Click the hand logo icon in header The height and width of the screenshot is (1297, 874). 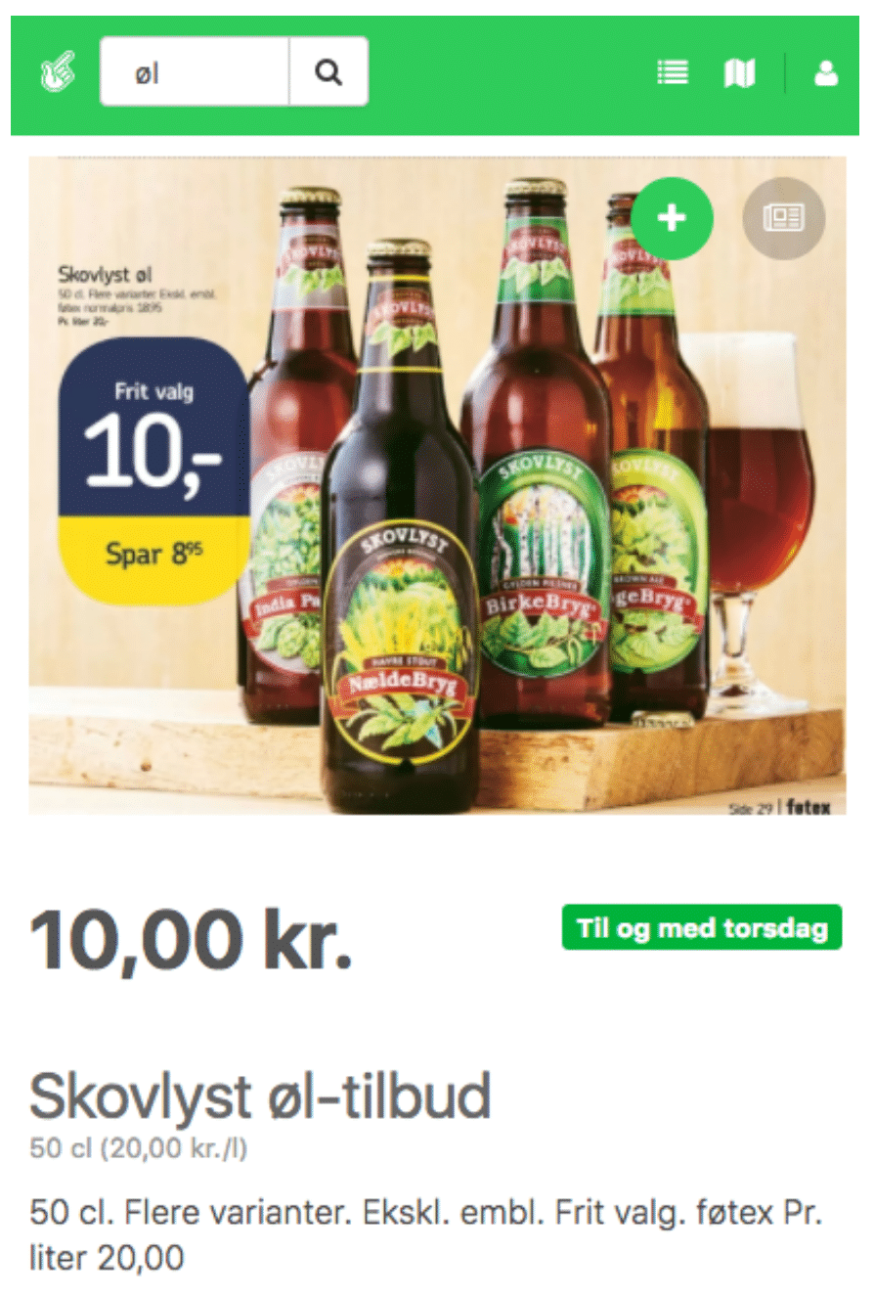click(58, 72)
